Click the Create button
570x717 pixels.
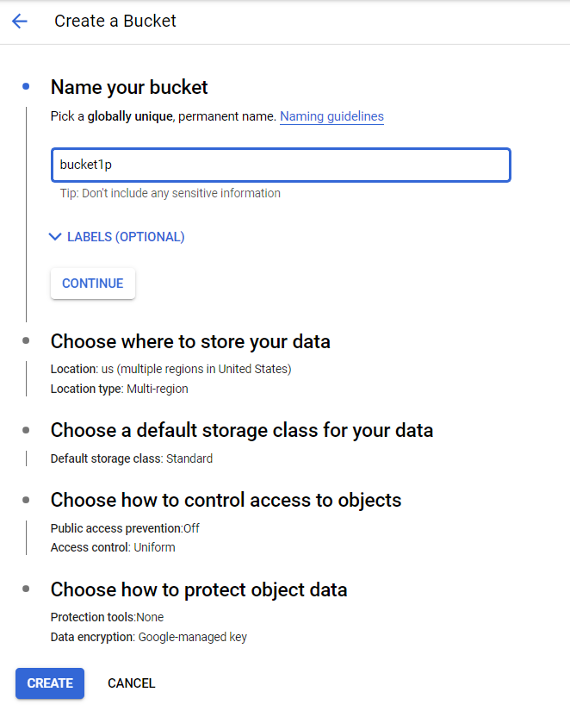tap(50, 683)
